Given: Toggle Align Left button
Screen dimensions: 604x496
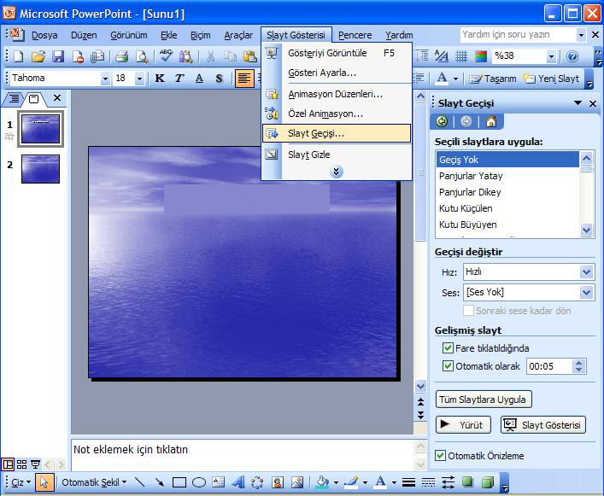Looking at the screenshot, I should [x=244, y=78].
